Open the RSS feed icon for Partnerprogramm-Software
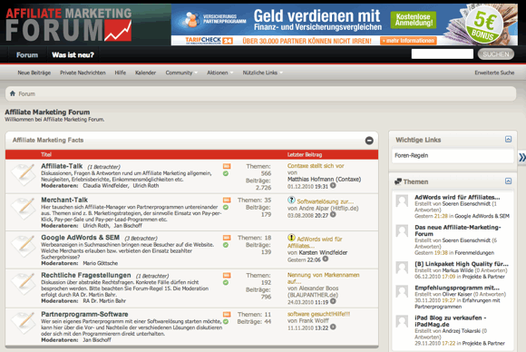Image resolution: width=526 pixels, height=352 pixels. pos(227,315)
